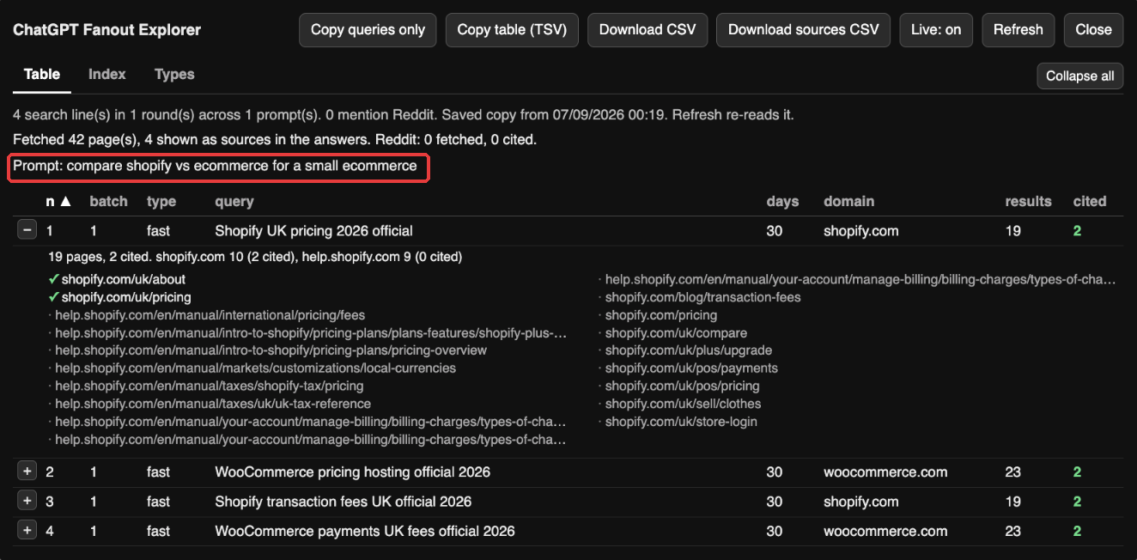The height and width of the screenshot is (560, 1137).
Task: Open help.shopify.com international/pricing/fees link
Action: tap(210, 315)
